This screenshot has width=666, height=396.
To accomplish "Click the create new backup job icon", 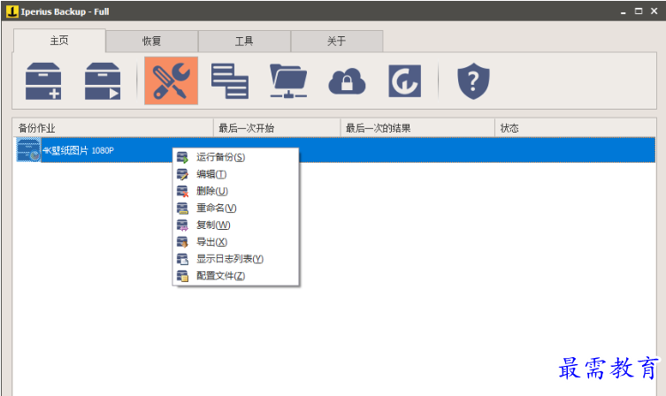I will (43, 81).
